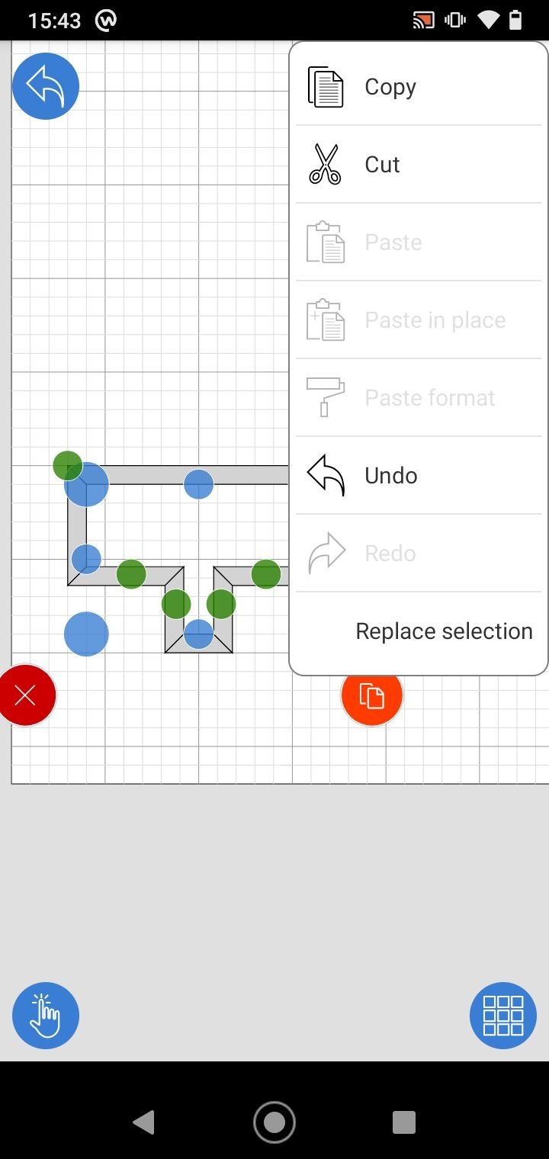Tap the red cancel X button

click(26, 695)
